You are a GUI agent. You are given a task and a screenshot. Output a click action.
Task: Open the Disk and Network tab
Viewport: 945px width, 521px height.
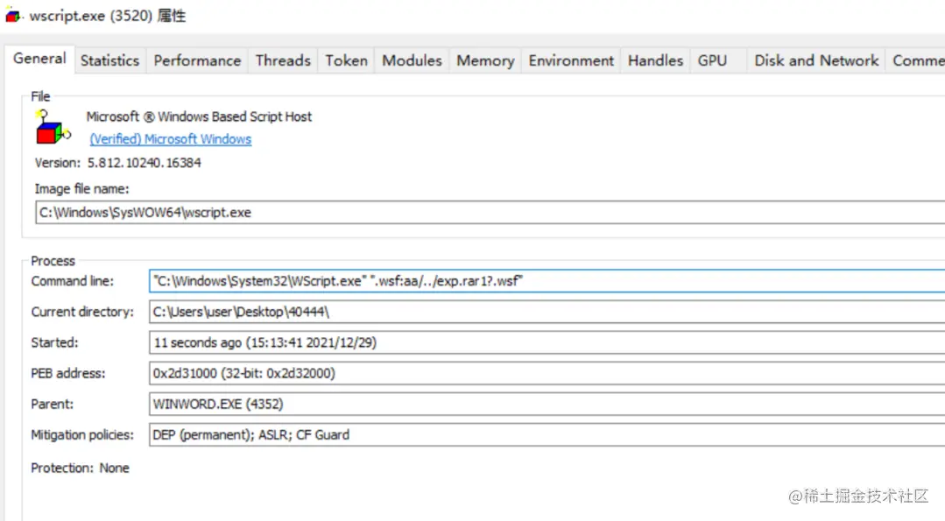[x=816, y=60]
